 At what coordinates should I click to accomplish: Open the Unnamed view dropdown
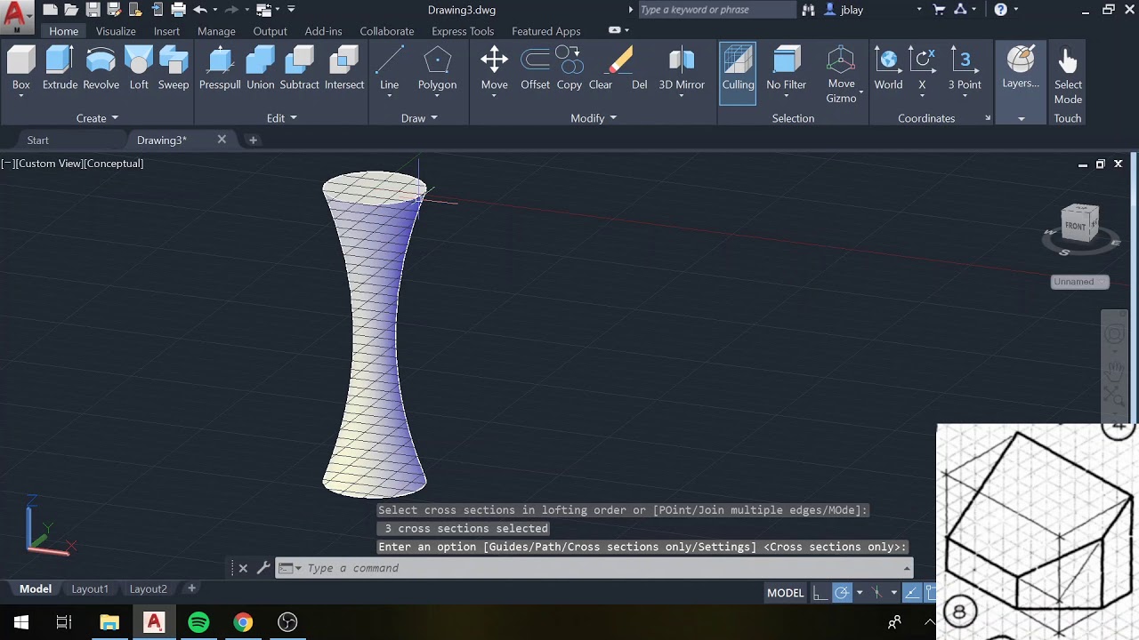[x=1080, y=282]
